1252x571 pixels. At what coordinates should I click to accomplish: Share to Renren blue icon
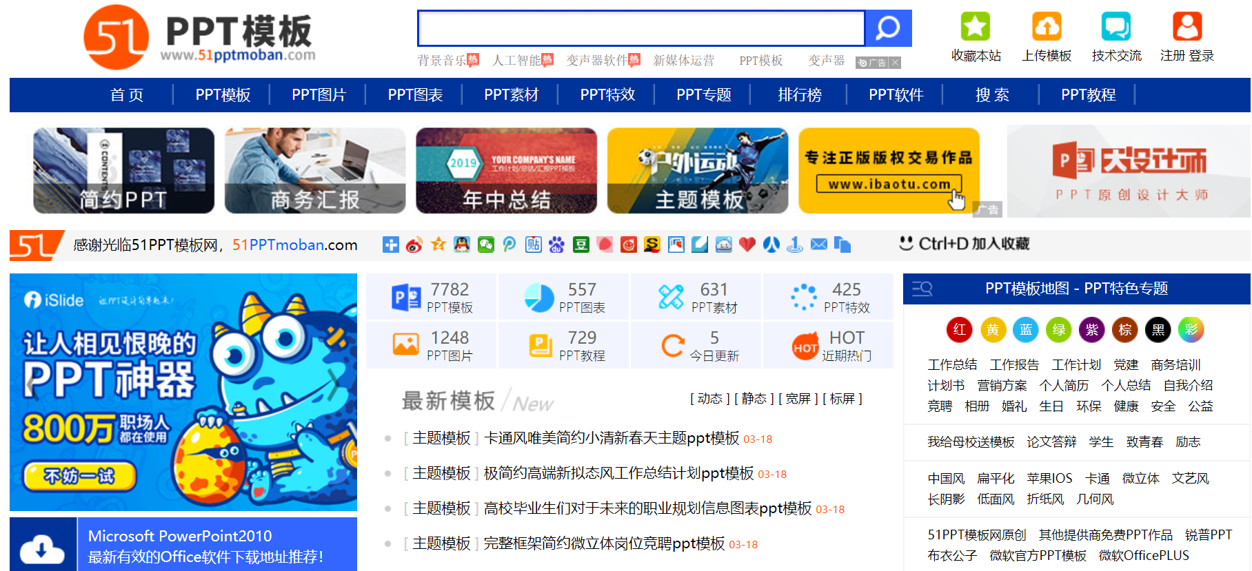point(771,245)
